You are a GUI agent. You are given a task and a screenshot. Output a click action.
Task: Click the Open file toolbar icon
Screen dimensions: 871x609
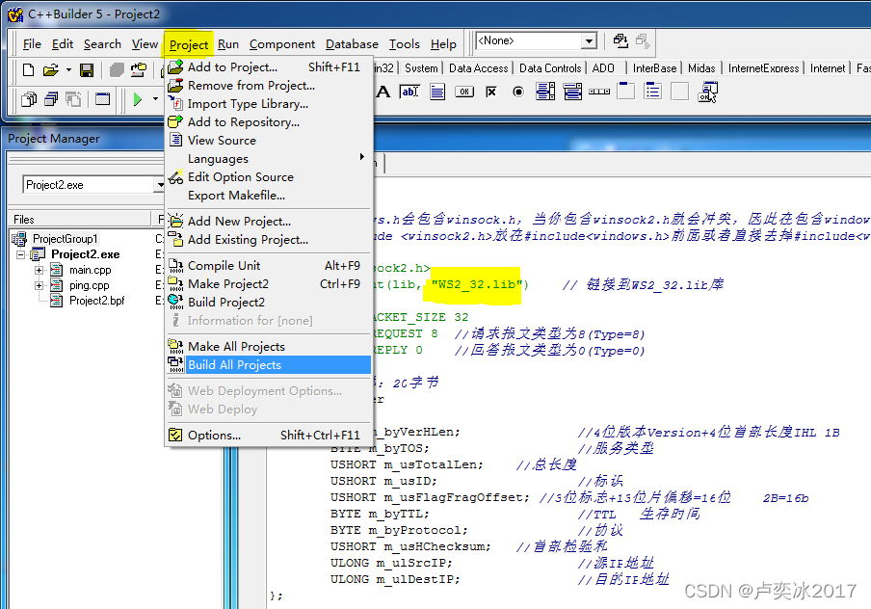pos(50,70)
